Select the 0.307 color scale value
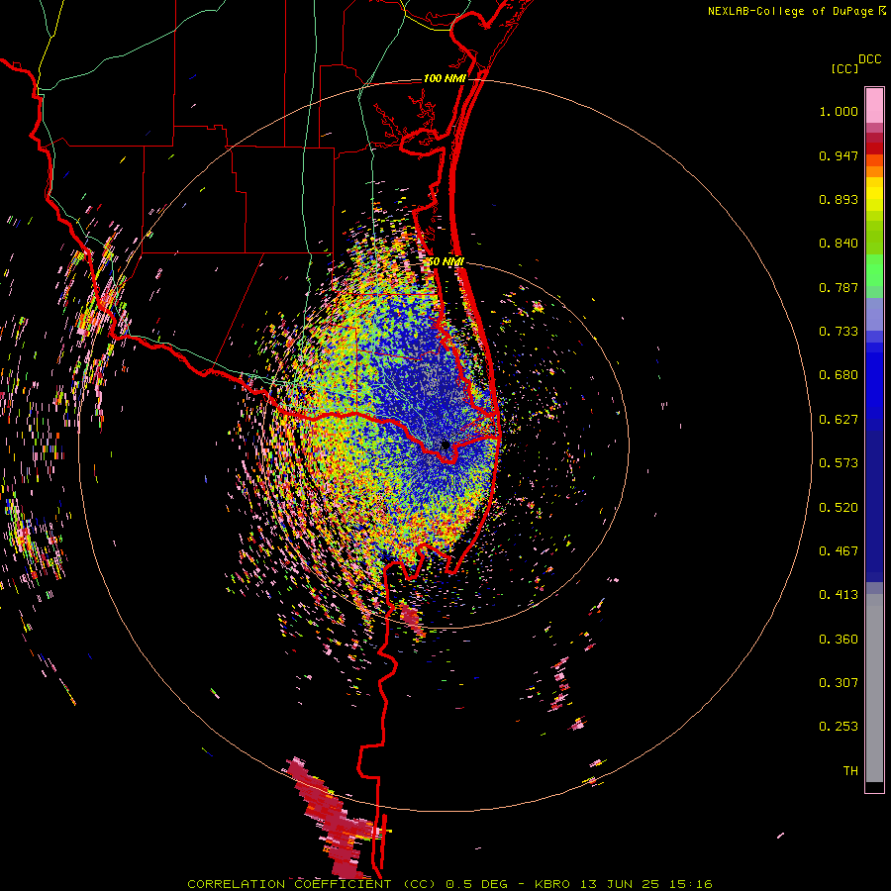The height and width of the screenshot is (891, 891). pyautogui.click(x=839, y=683)
